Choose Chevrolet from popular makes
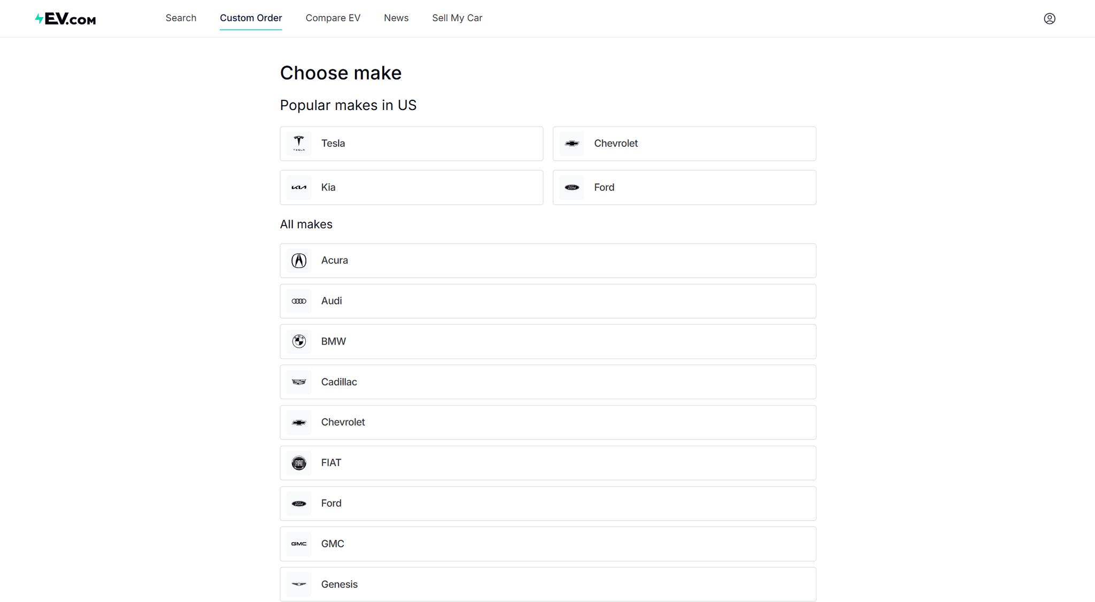The height and width of the screenshot is (602, 1095). tap(684, 144)
